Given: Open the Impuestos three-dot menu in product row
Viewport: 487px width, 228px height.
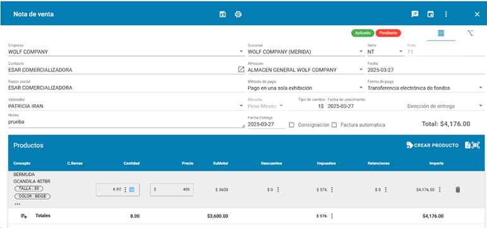Looking at the screenshot, I should coord(332,189).
